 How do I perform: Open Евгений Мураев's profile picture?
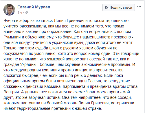9,10
